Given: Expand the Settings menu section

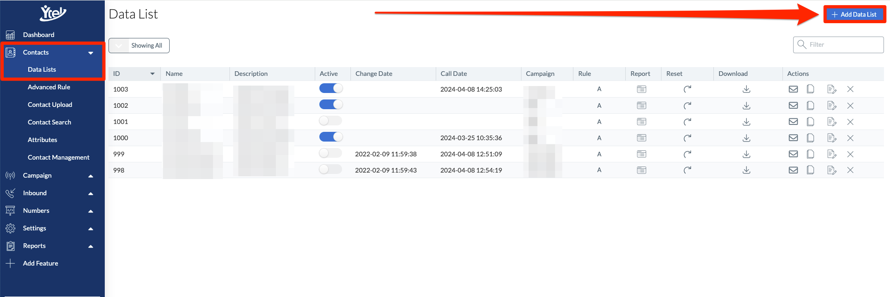Looking at the screenshot, I should coord(91,229).
